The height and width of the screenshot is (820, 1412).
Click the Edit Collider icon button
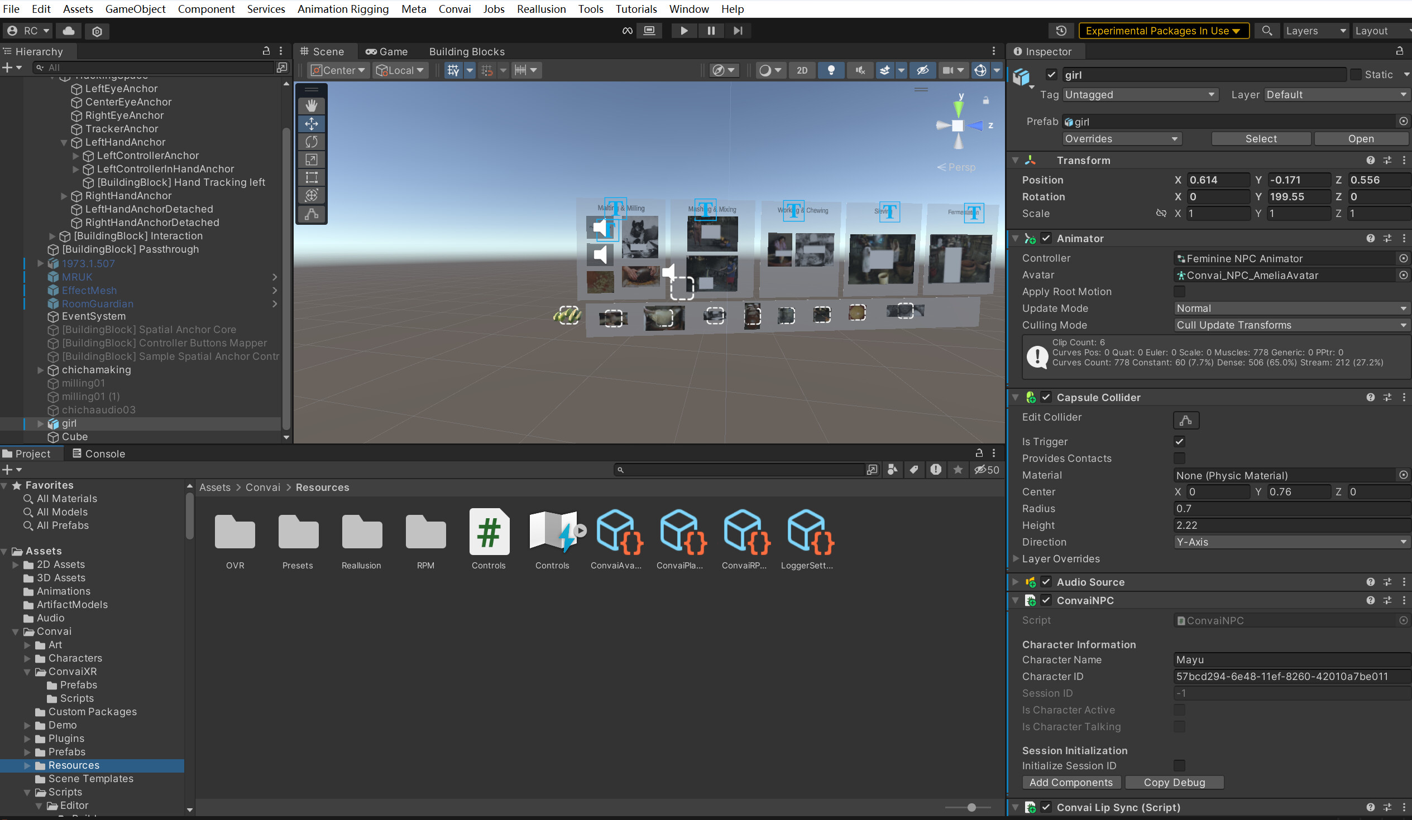click(1186, 420)
